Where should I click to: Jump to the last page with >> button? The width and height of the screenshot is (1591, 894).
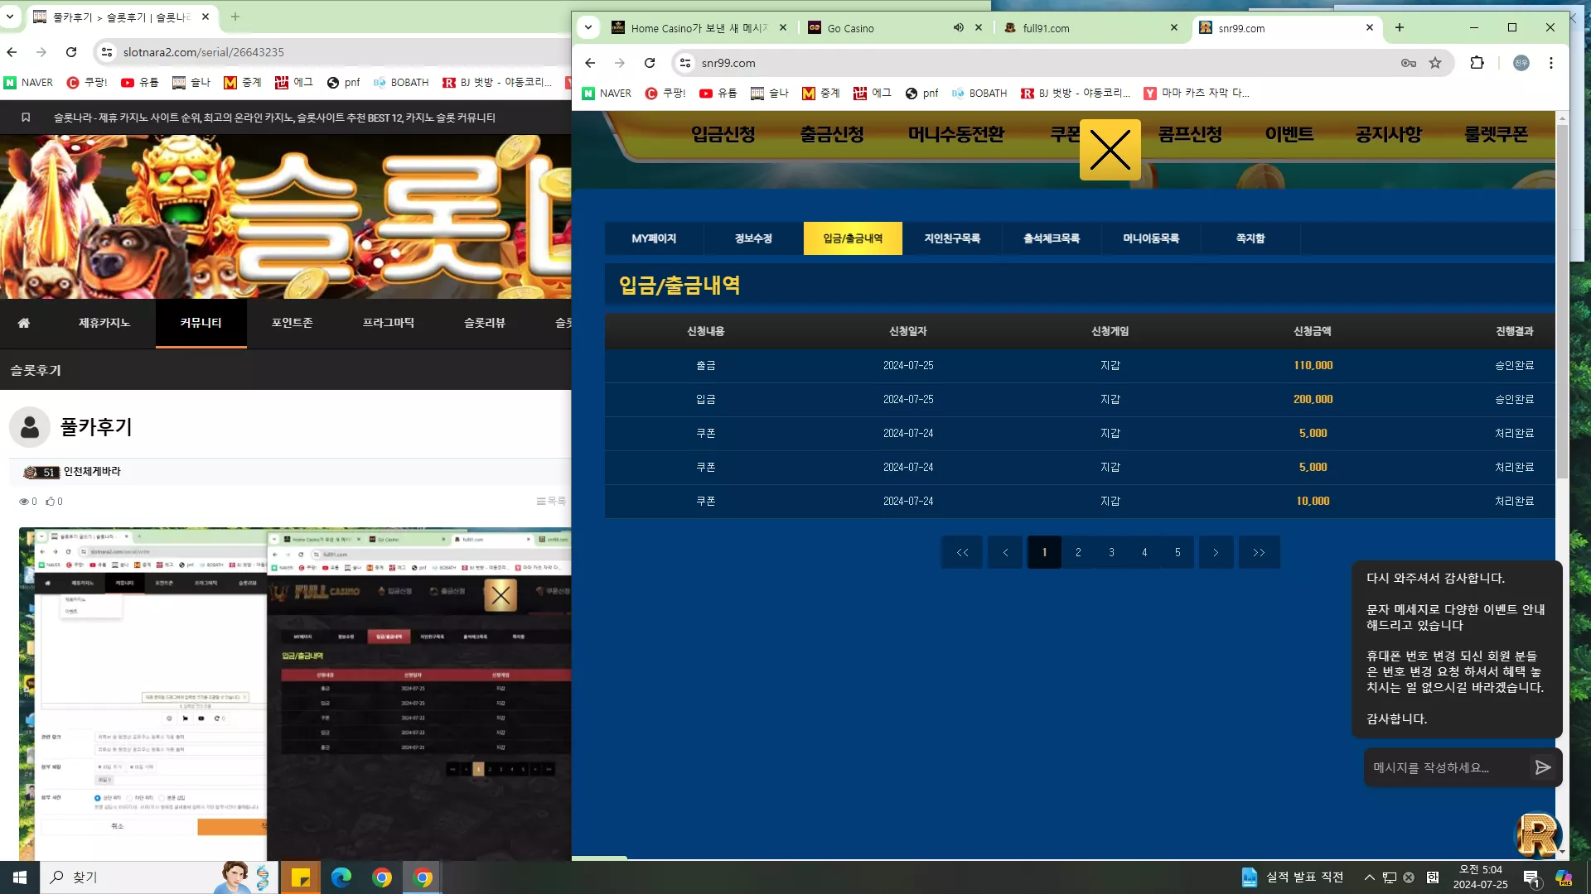tap(1259, 552)
